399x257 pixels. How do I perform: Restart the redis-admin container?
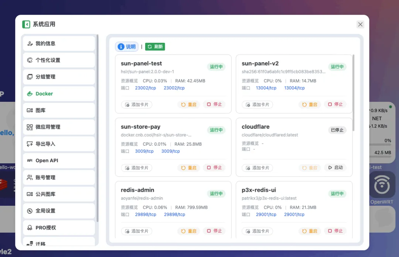click(189, 231)
